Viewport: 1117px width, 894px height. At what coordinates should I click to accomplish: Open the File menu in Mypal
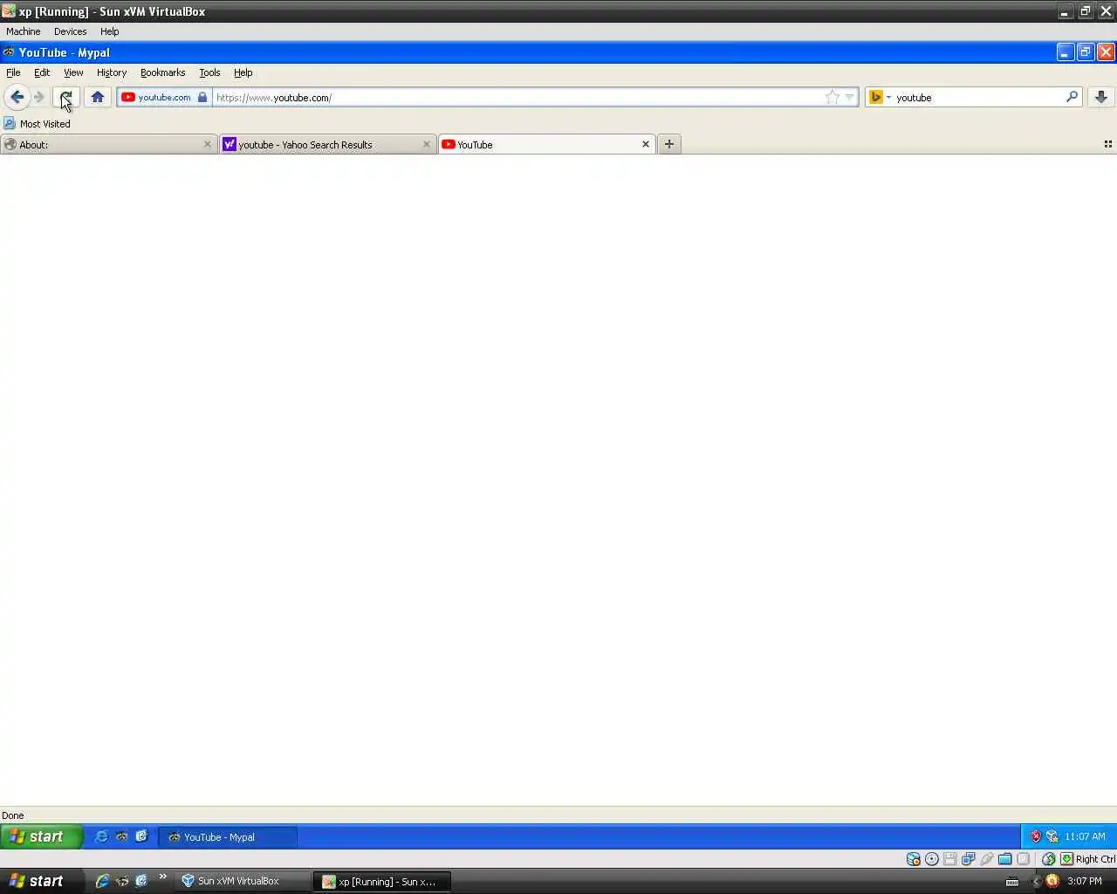point(13,72)
